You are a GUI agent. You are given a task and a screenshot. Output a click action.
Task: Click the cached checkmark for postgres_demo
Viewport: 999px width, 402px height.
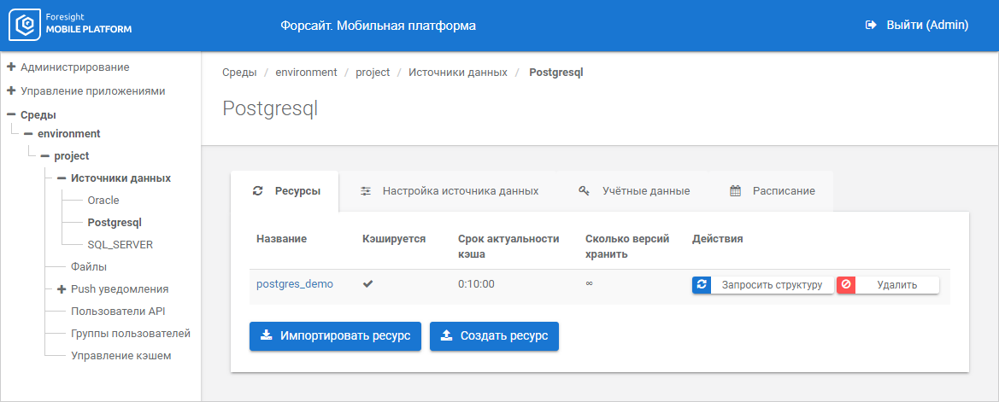tap(368, 284)
